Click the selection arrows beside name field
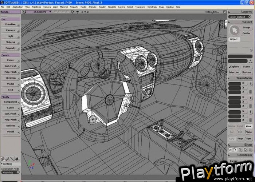 251,61
